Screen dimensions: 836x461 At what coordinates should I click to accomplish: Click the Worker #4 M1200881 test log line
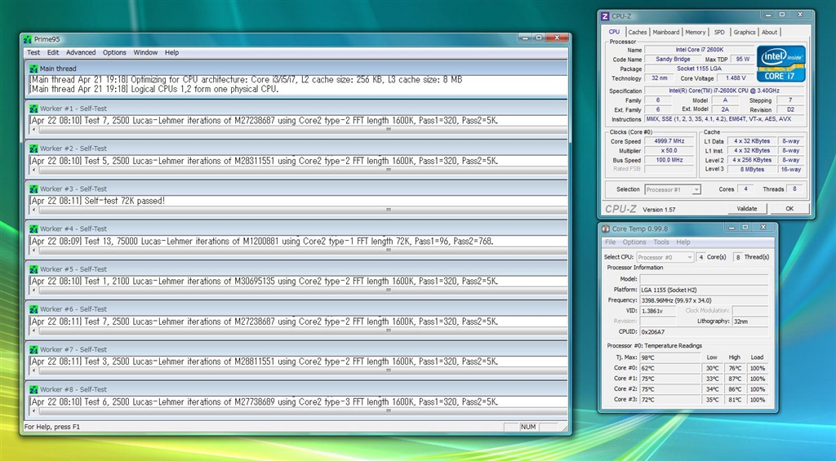pyautogui.click(x=261, y=242)
